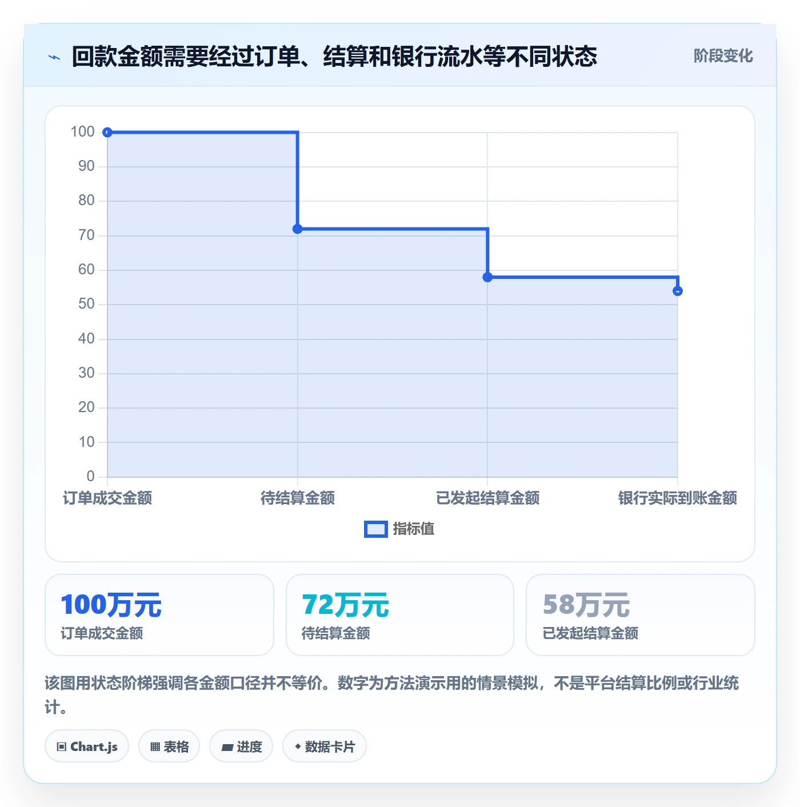Click the 表格 tag chip
Image resolution: width=800 pixels, height=807 pixels.
tap(169, 746)
